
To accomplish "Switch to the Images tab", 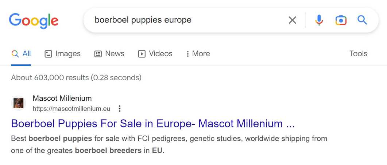I will click(x=67, y=54).
